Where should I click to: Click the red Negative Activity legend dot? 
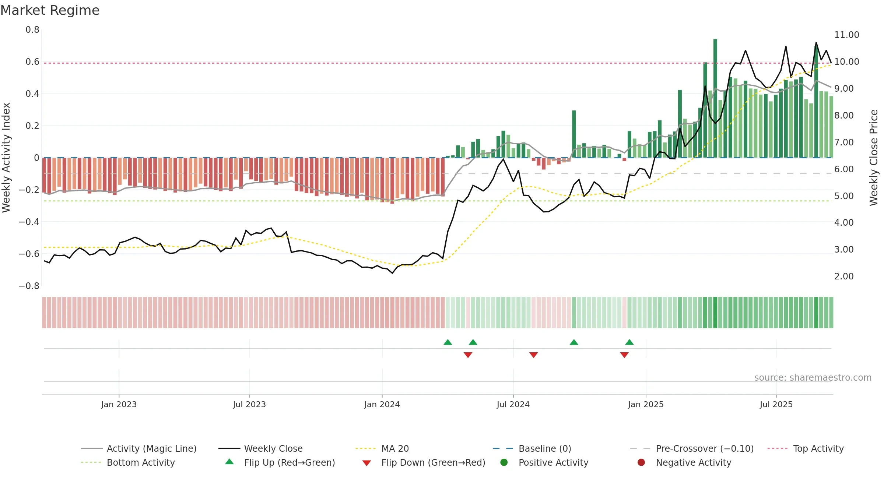tap(641, 462)
